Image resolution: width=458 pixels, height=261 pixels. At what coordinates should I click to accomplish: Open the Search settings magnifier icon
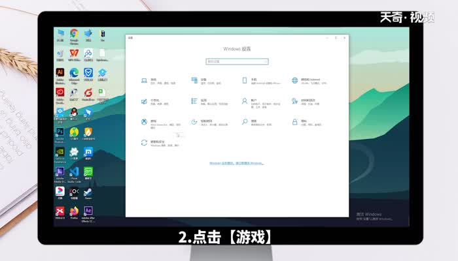point(256,123)
